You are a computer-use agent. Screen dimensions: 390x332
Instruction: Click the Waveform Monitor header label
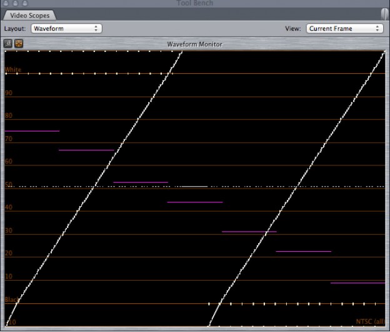[195, 44]
